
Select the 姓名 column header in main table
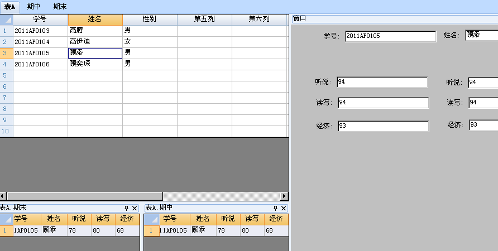click(x=95, y=20)
